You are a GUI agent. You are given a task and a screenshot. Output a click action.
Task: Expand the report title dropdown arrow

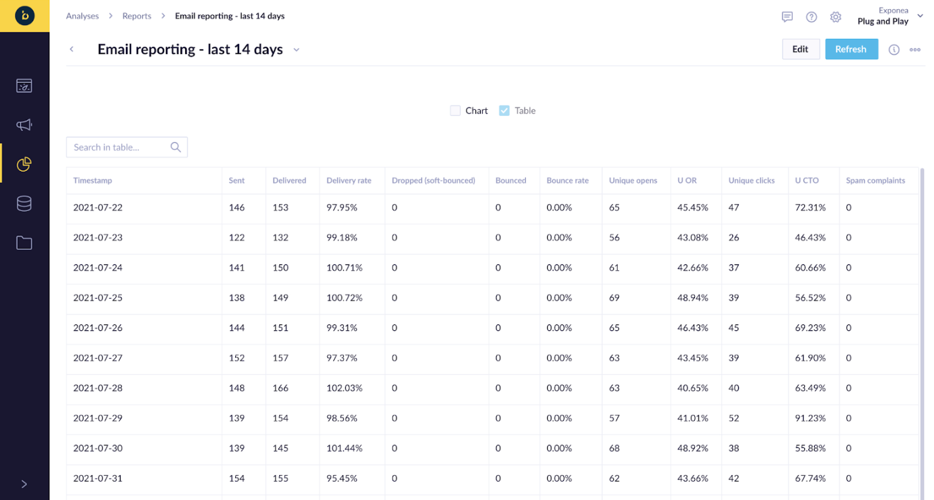[x=296, y=50]
